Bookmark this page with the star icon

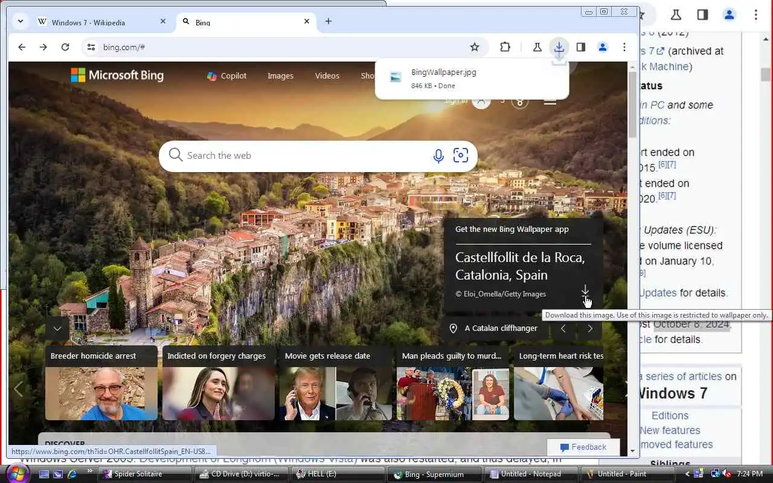(475, 47)
